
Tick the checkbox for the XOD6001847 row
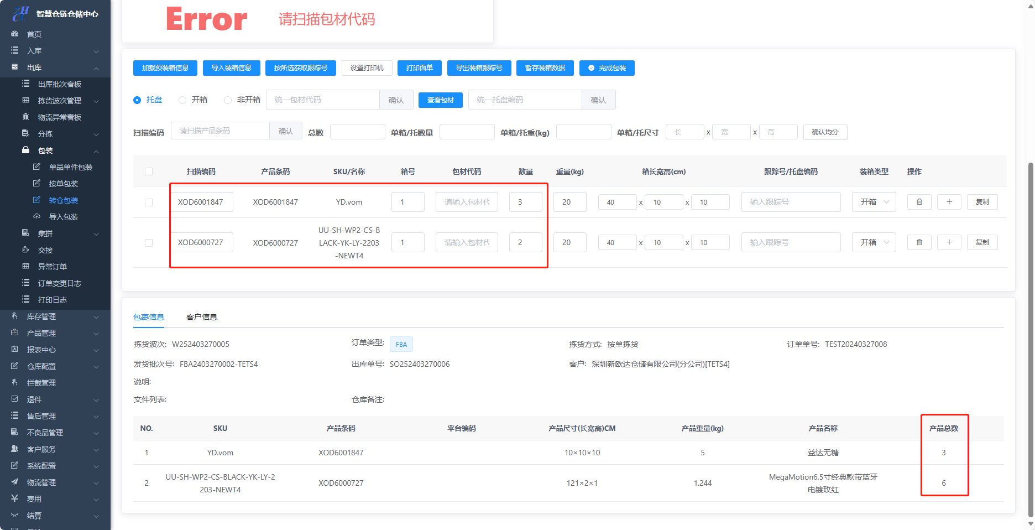pyautogui.click(x=149, y=202)
